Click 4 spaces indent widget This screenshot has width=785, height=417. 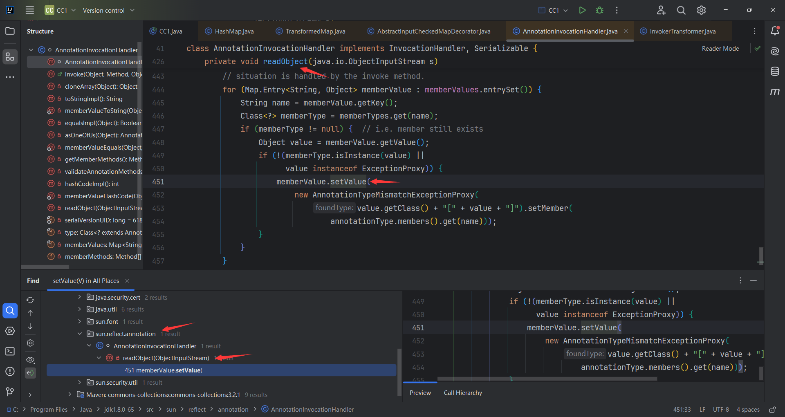pyautogui.click(x=748, y=410)
